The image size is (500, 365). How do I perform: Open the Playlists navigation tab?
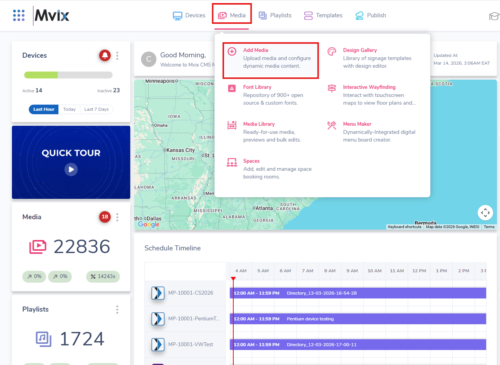coord(275,15)
